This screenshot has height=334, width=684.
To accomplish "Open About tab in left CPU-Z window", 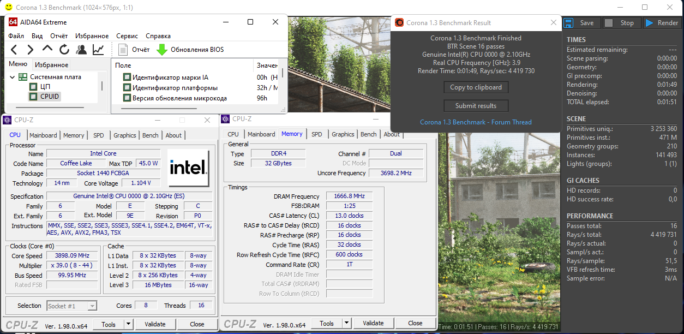I will click(173, 135).
